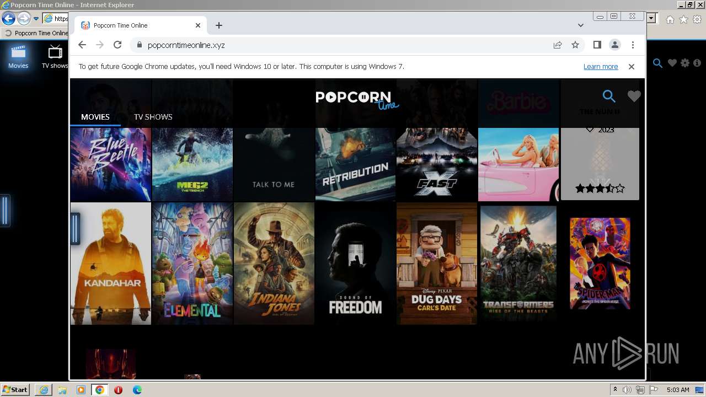Open the Retribution movie poster
The image size is (706, 397).
pyautogui.click(x=355, y=165)
